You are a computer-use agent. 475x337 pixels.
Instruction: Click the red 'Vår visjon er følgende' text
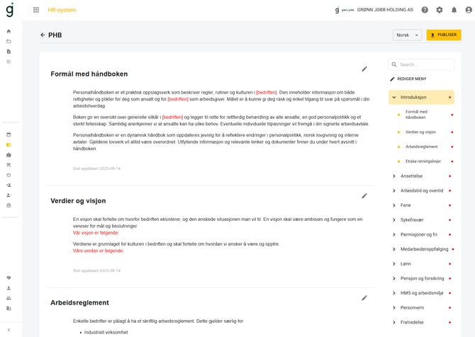96,233
